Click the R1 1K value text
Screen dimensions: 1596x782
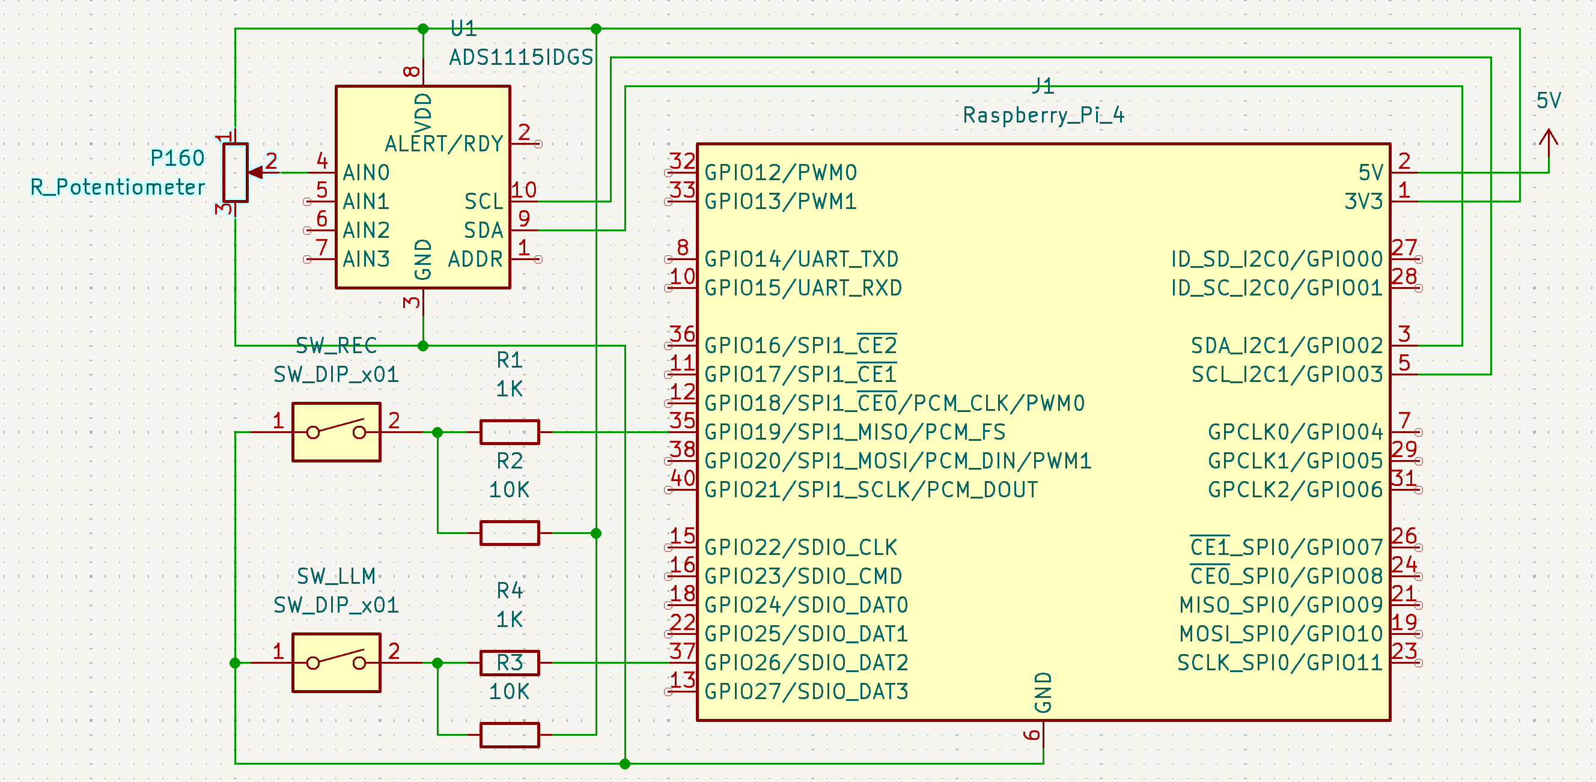510,389
